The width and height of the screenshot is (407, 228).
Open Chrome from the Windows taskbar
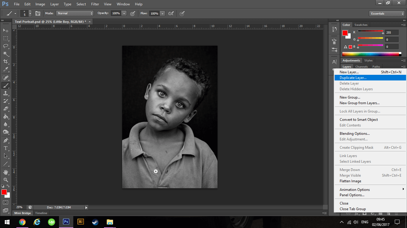22,222
